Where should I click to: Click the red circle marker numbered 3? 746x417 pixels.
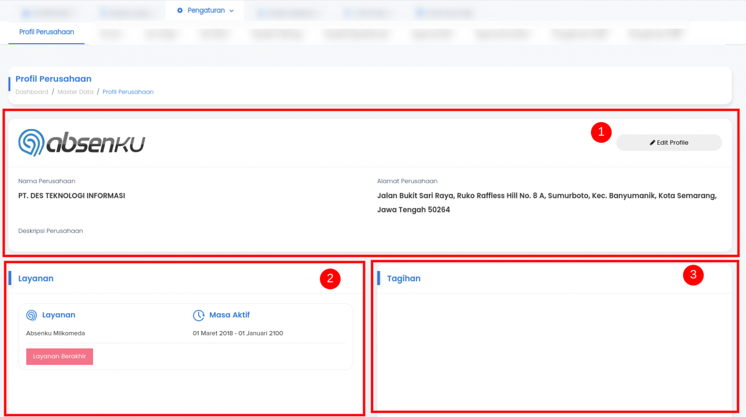pyautogui.click(x=693, y=275)
